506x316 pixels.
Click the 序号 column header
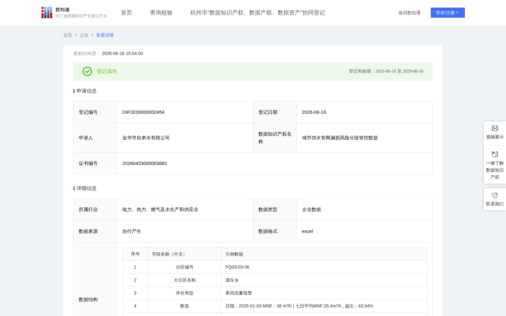tap(135, 254)
